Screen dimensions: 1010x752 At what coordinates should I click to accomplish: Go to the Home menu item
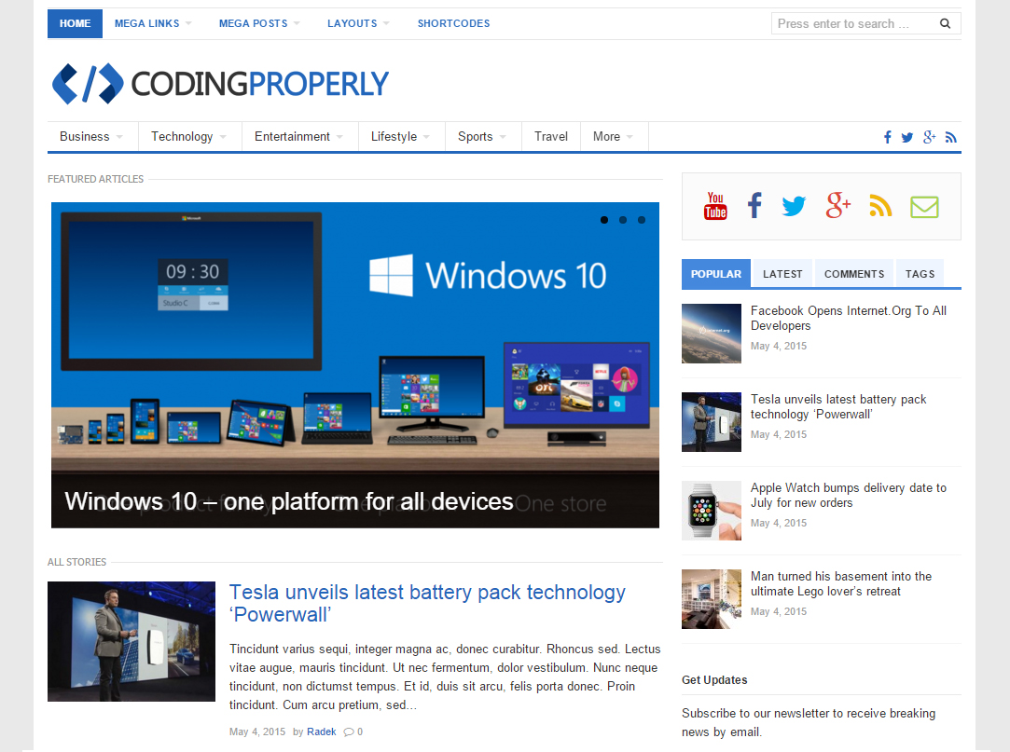75,24
